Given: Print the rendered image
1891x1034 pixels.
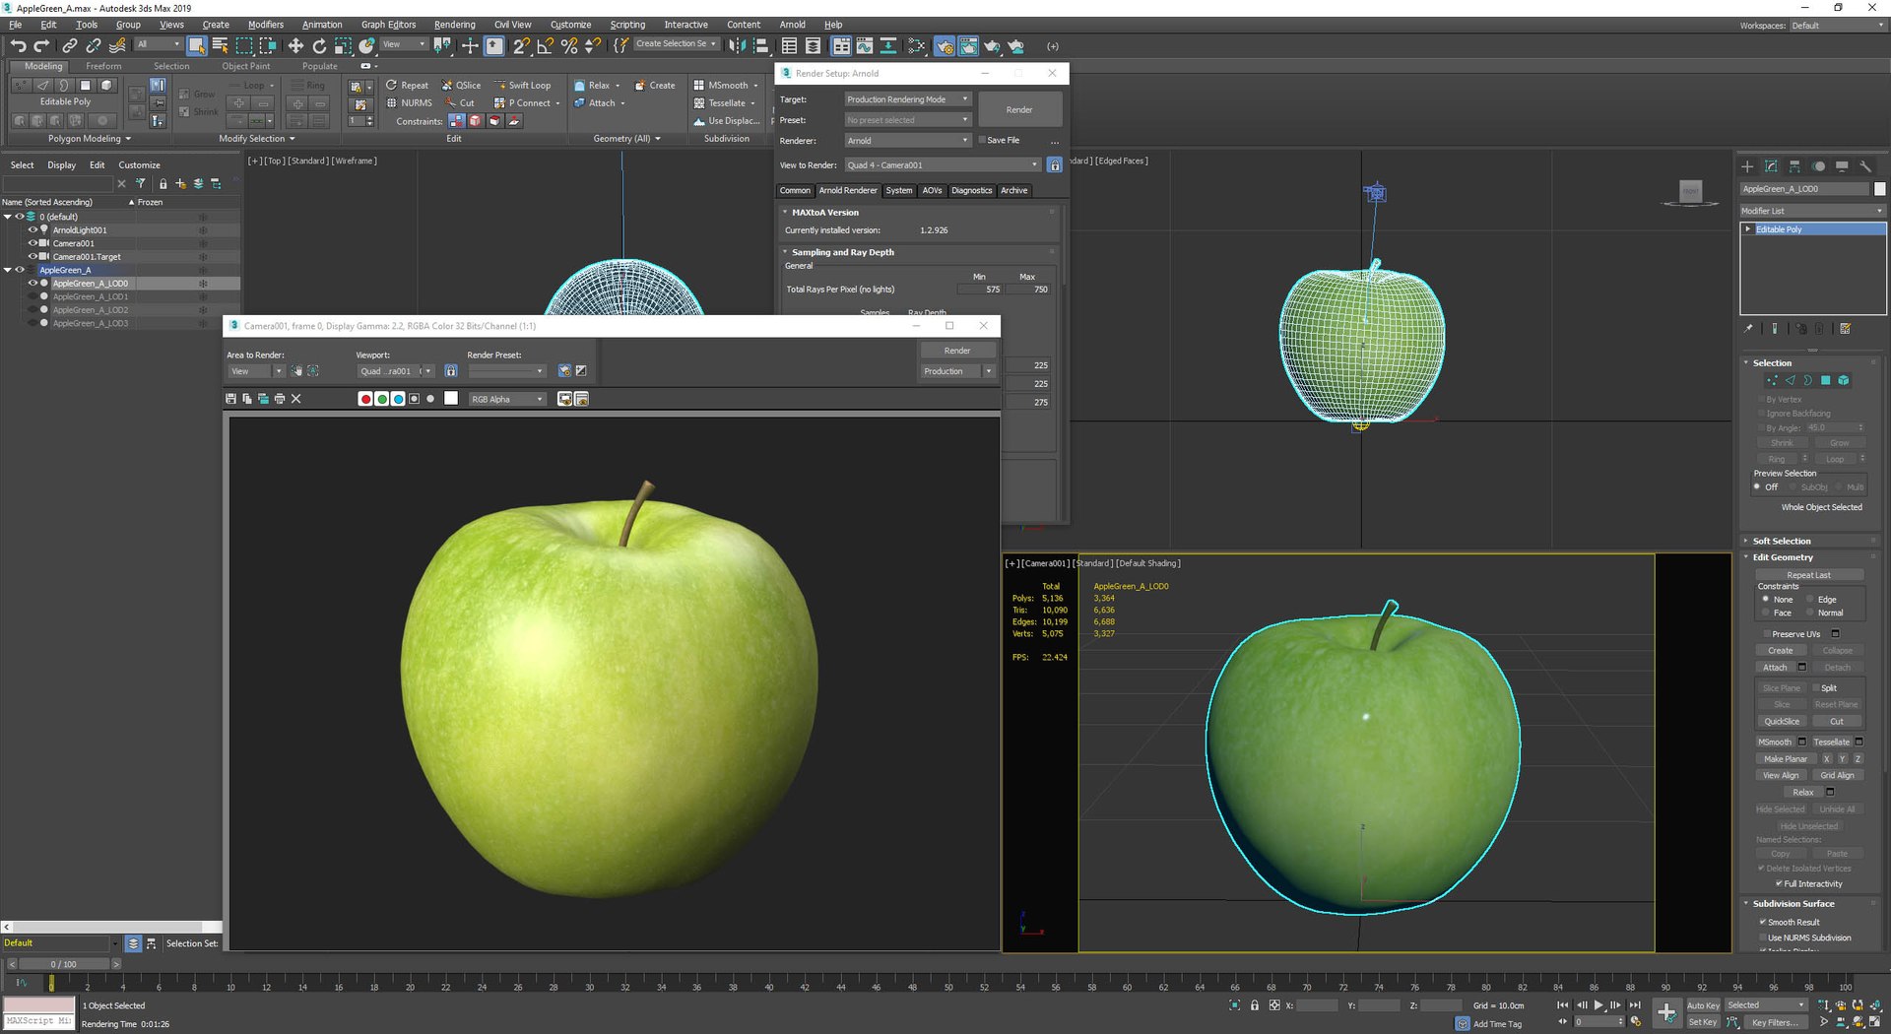Looking at the screenshot, I should [280, 399].
